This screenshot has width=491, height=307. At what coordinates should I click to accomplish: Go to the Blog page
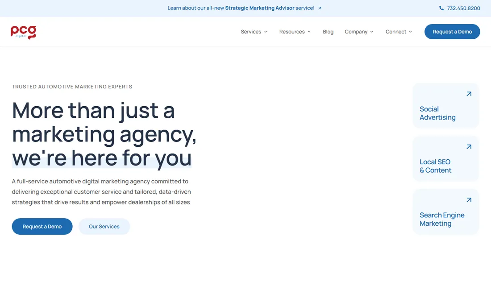tap(328, 32)
